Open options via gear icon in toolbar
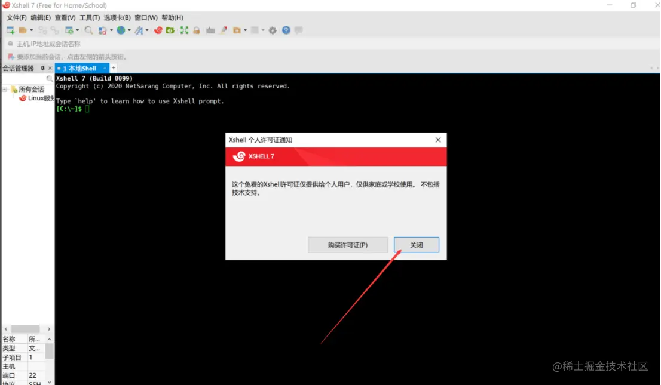 tap(273, 30)
